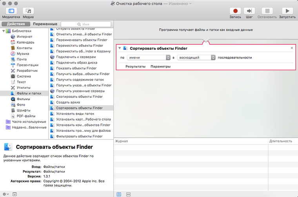Select action Подключить к серверам
The height and width of the screenshot is (197, 298).
click(x=81, y=57)
